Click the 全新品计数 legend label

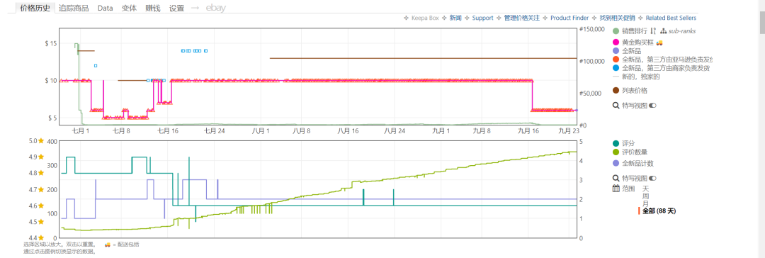click(x=638, y=163)
